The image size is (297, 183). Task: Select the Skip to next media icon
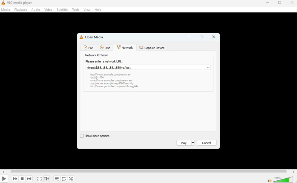tap(29, 179)
